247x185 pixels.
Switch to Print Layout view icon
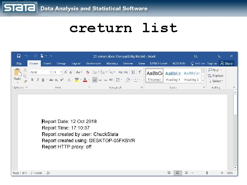click(178, 173)
